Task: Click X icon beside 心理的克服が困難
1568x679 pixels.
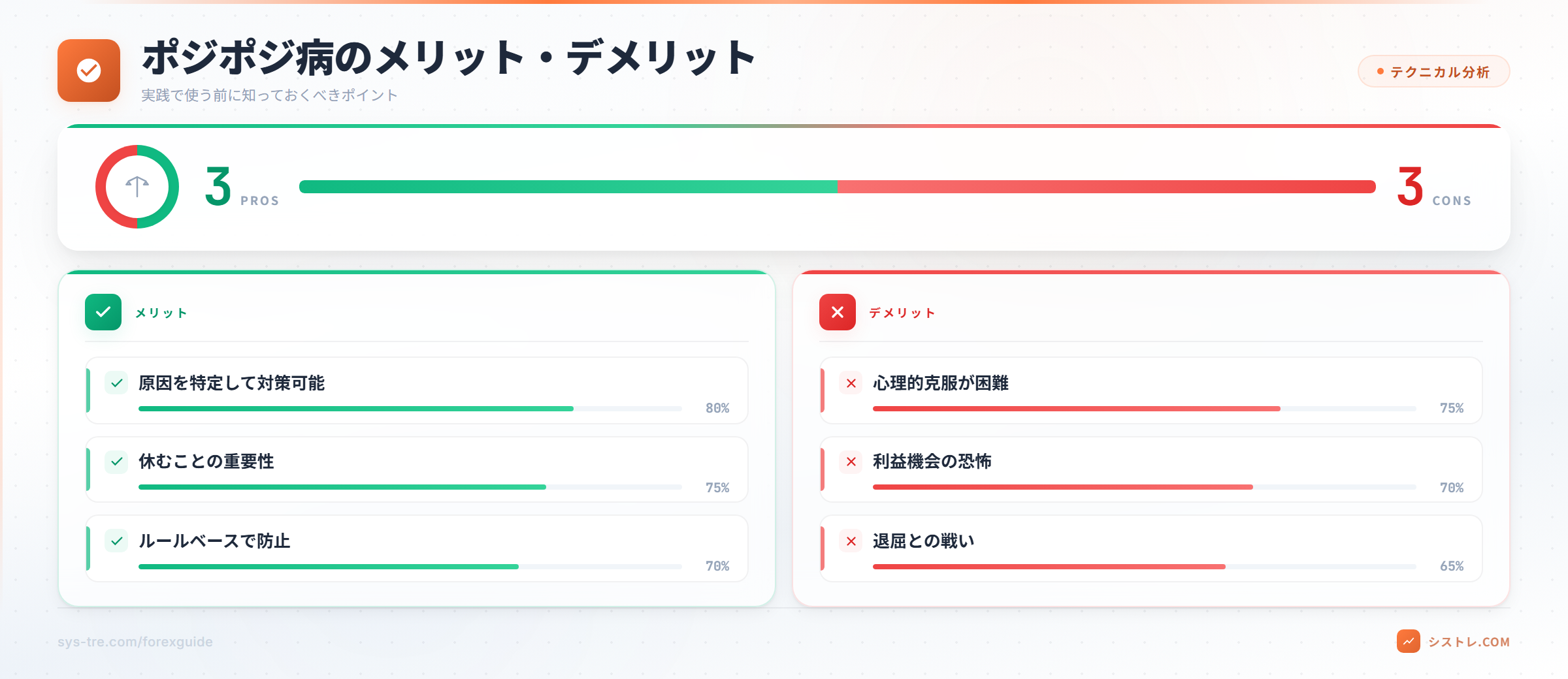Action: tap(851, 383)
